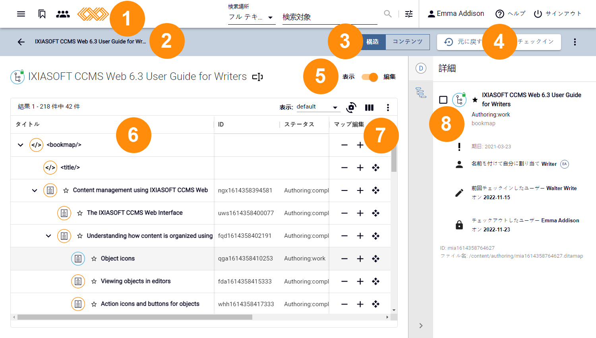
Task: Click plus on Object icons row
Action: pos(360,259)
